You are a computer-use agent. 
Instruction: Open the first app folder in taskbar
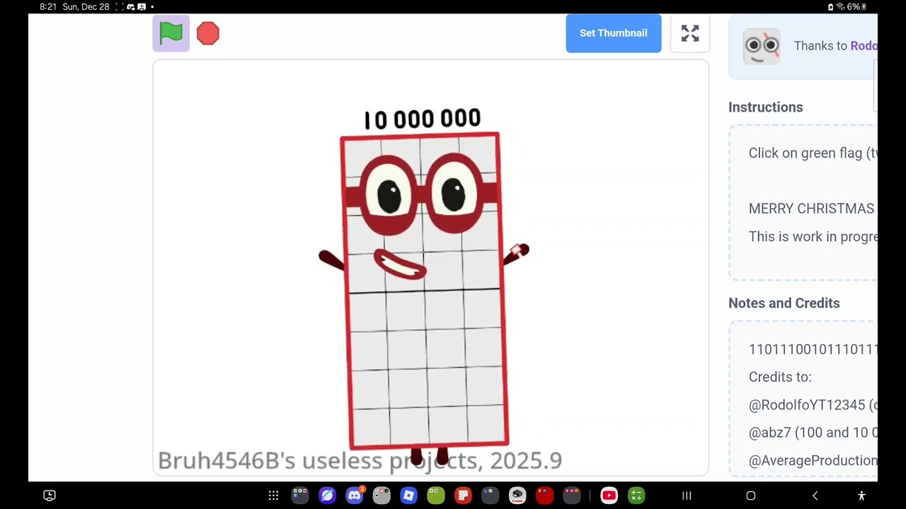pyautogui.click(x=300, y=496)
